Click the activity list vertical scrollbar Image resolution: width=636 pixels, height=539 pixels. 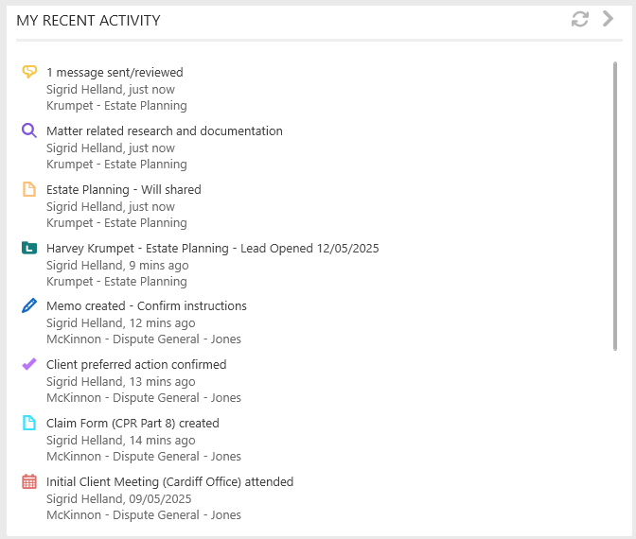tap(615, 206)
